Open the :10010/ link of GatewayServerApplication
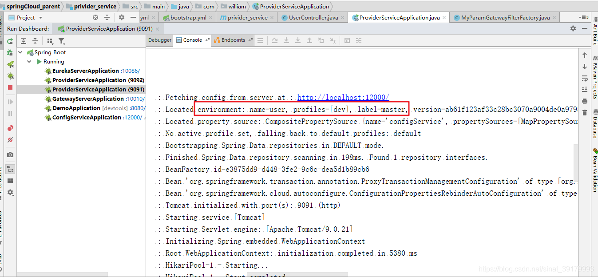Image resolution: width=598 pixels, height=277 pixels. (135, 99)
